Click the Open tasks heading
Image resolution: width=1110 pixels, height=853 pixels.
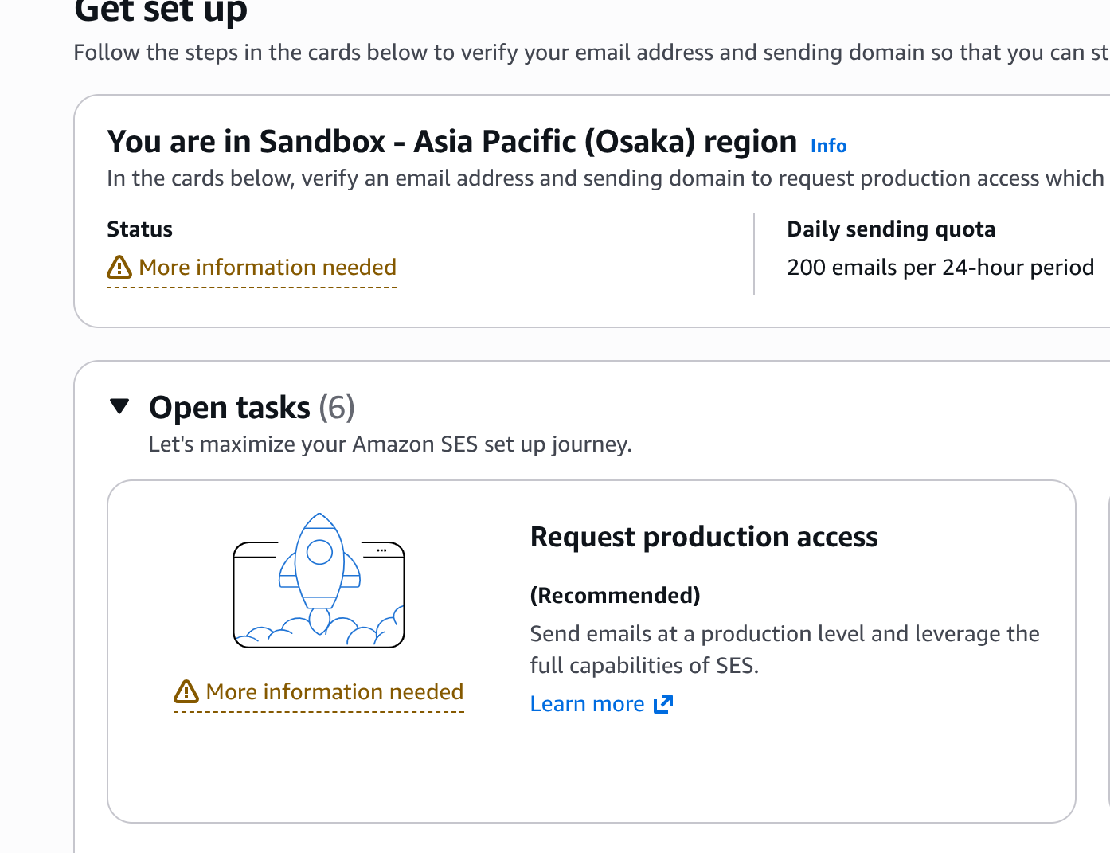(229, 408)
